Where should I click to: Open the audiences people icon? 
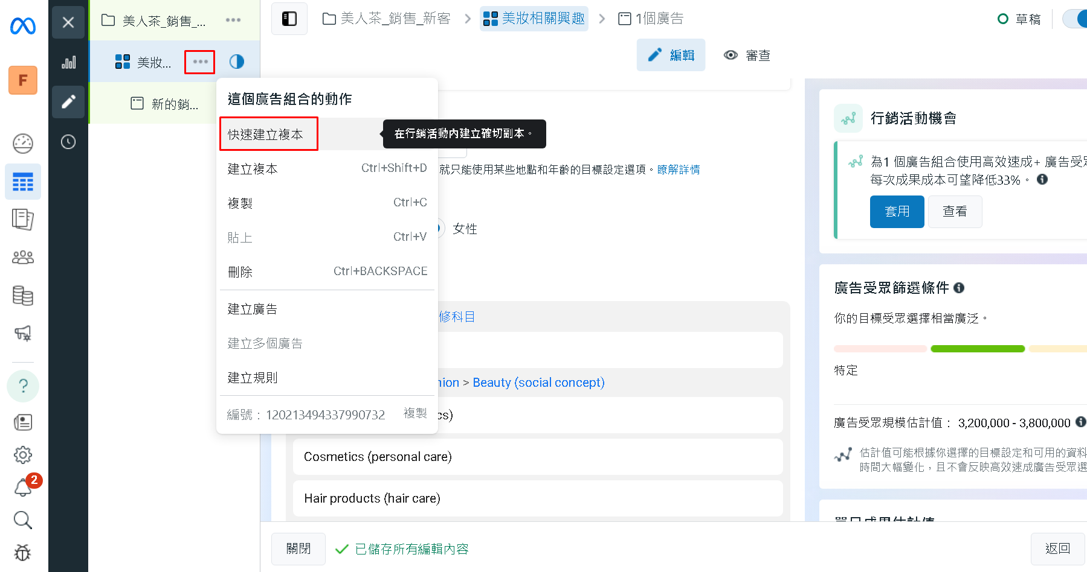point(23,258)
